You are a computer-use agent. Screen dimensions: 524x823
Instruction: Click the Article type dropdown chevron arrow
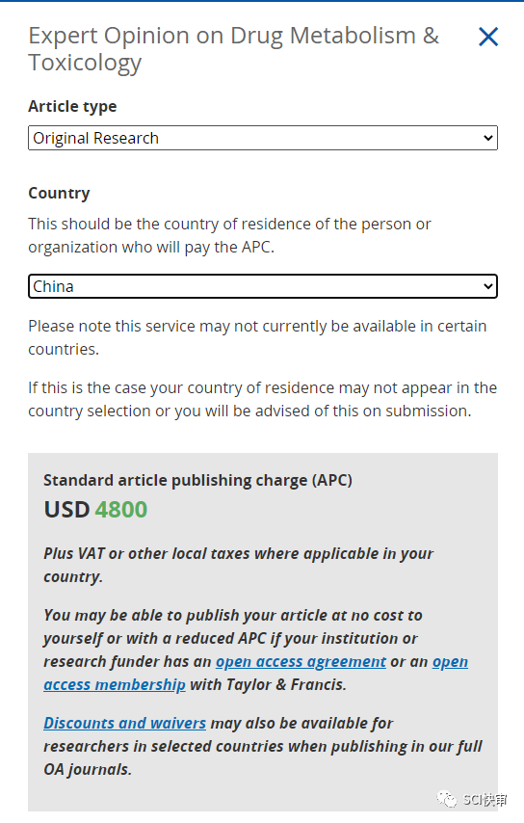[487, 138]
